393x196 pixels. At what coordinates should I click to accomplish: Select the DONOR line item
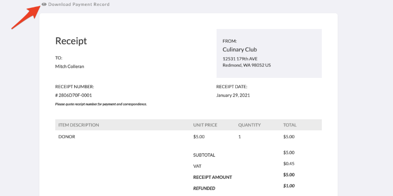click(x=67, y=137)
